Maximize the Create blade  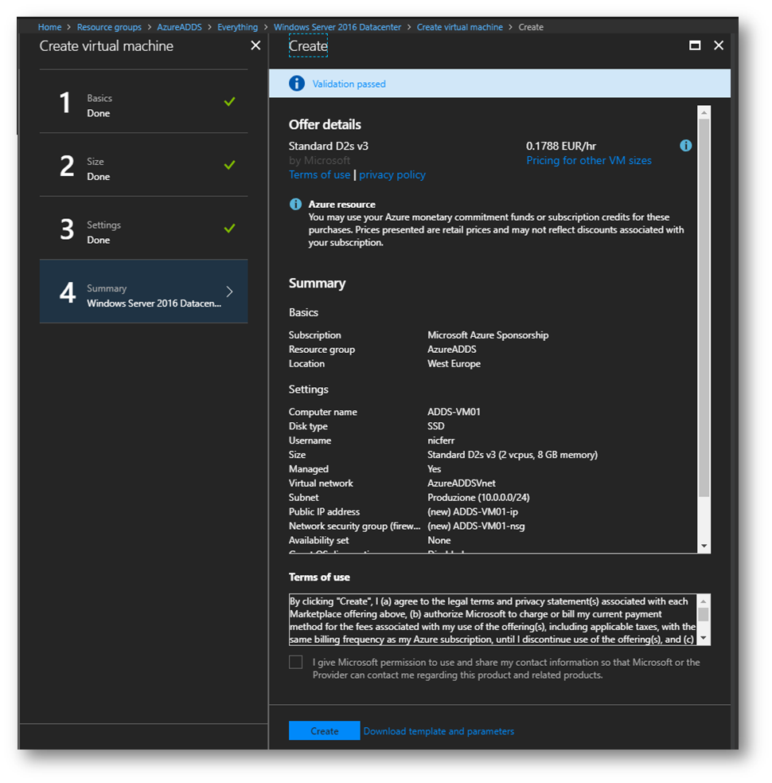tap(695, 45)
